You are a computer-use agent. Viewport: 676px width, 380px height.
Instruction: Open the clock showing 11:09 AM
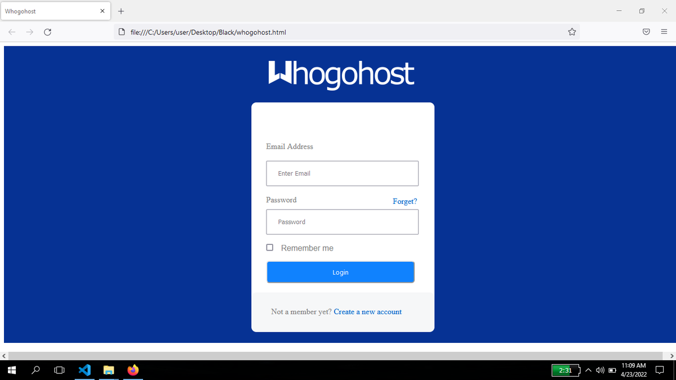[634, 370]
